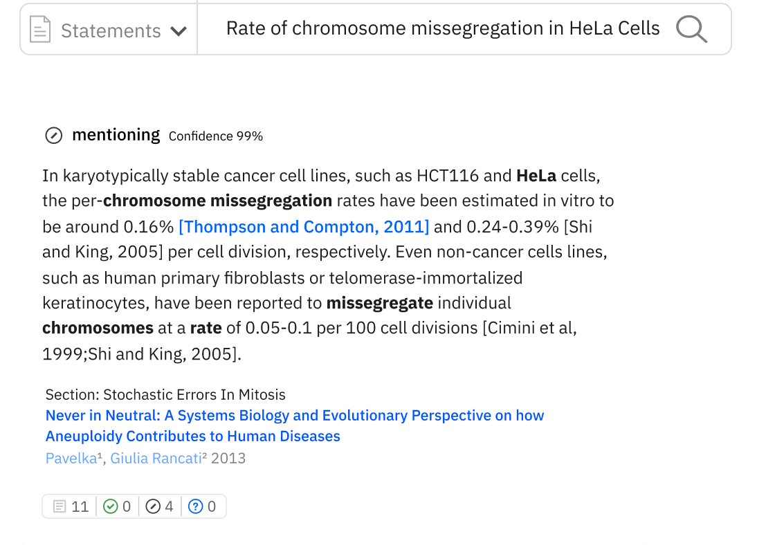Click the green supporting citations icon
757x545 pixels.
point(109,506)
